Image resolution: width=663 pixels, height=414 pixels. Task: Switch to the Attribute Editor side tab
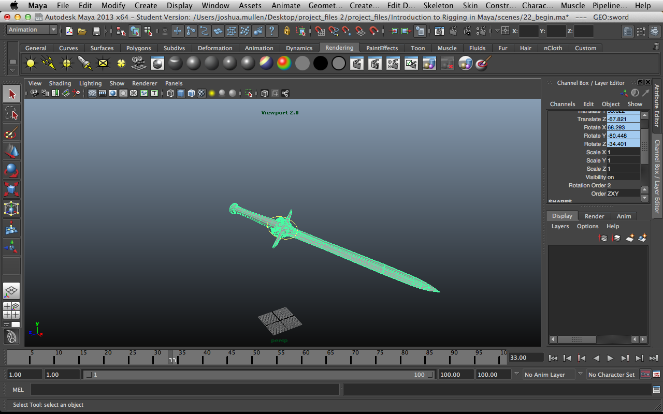click(x=657, y=106)
